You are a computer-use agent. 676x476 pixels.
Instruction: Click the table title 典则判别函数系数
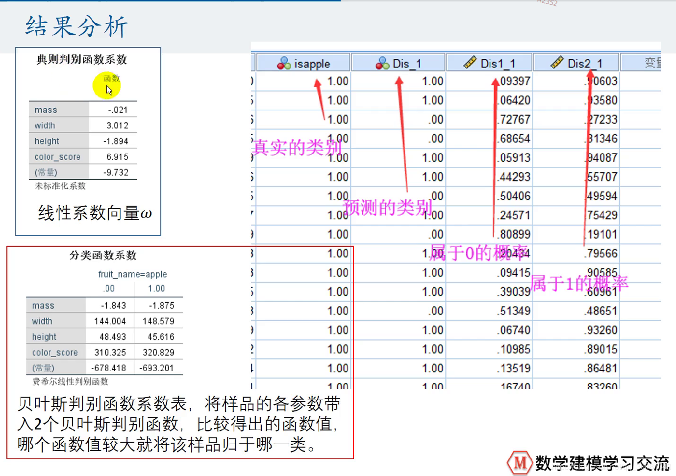click(x=82, y=59)
